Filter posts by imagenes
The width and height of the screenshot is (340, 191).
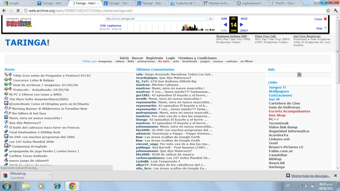point(105,61)
